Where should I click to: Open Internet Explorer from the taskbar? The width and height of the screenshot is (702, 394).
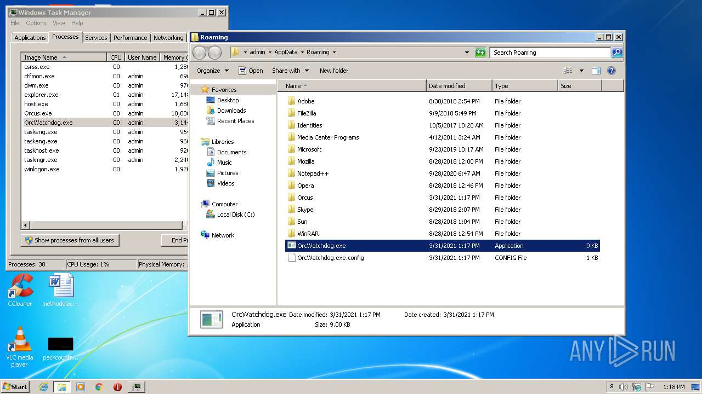click(x=43, y=387)
